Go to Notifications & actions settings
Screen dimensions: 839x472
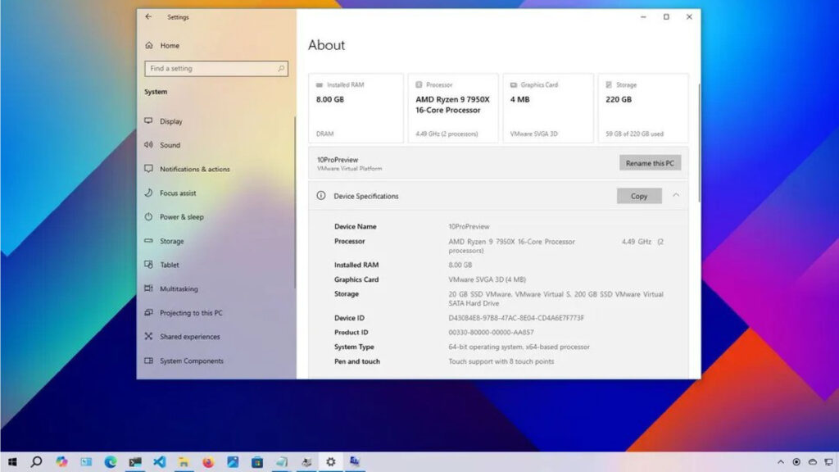click(x=194, y=169)
